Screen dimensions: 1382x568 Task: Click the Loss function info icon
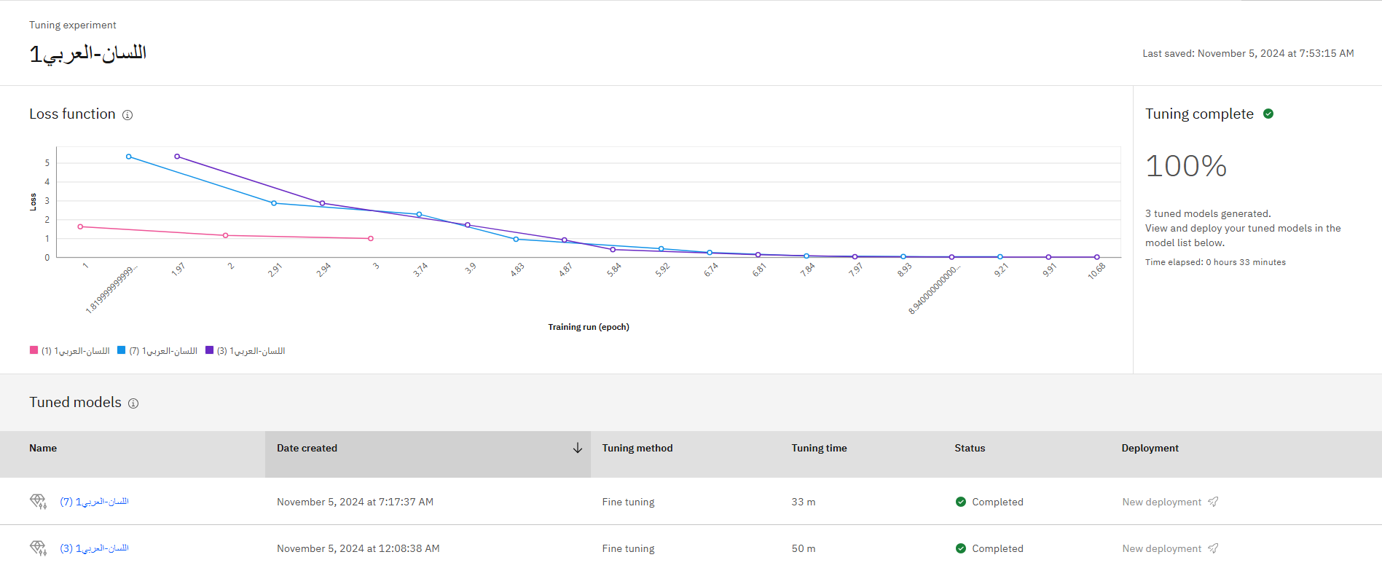(x=127, y=115)
